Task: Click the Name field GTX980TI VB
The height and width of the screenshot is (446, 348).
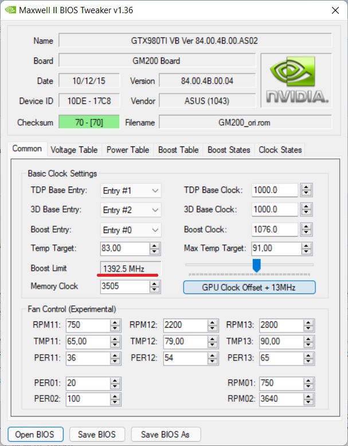Action: (x=195, y=40)
